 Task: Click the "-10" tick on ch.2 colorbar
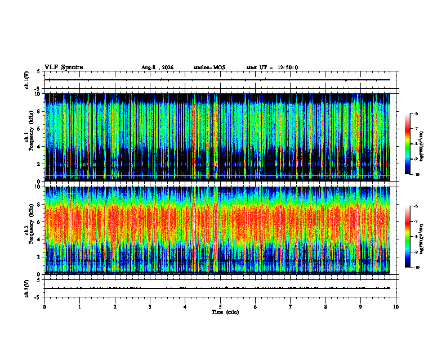tap(416, 268)
